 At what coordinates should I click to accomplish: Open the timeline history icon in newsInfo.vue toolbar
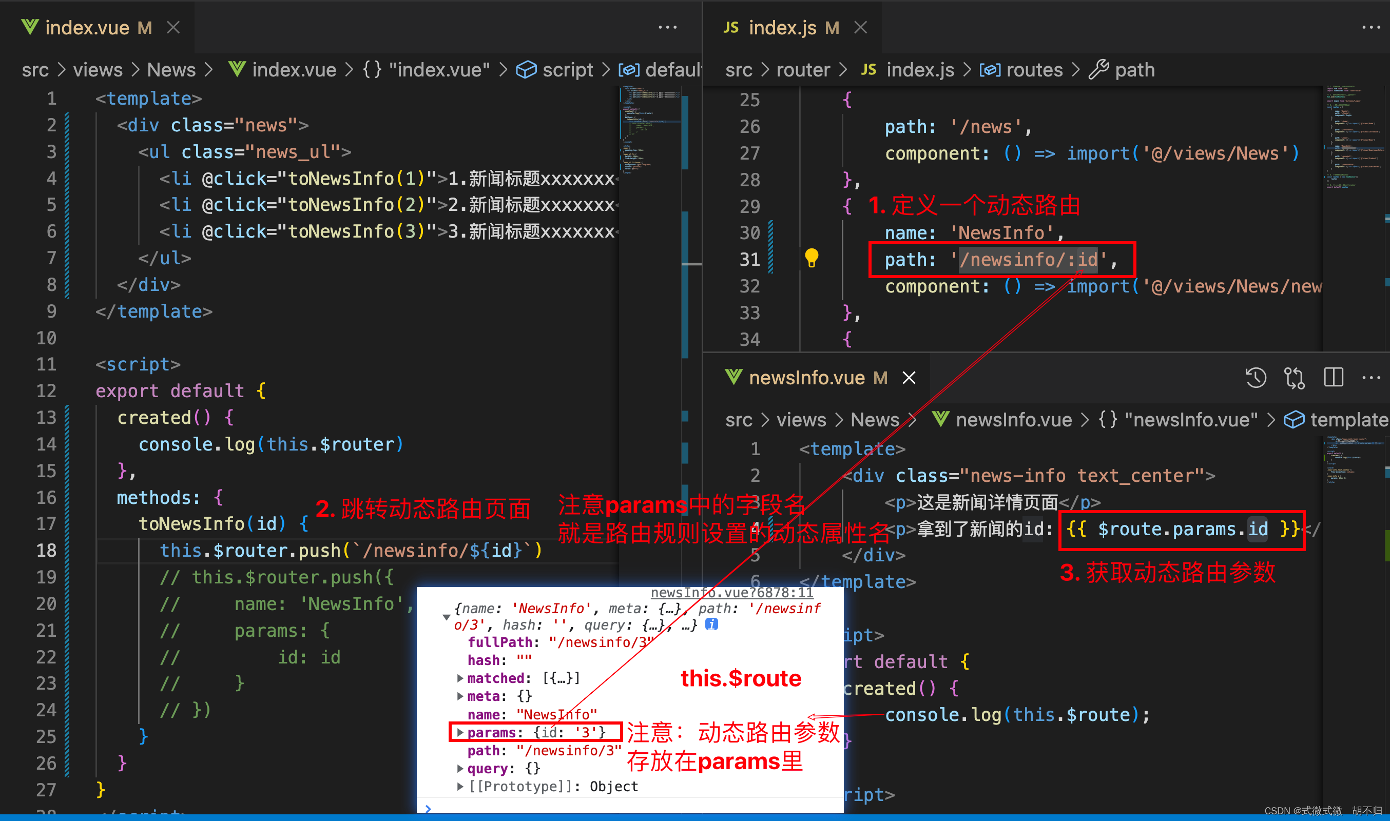[1256, 378]
